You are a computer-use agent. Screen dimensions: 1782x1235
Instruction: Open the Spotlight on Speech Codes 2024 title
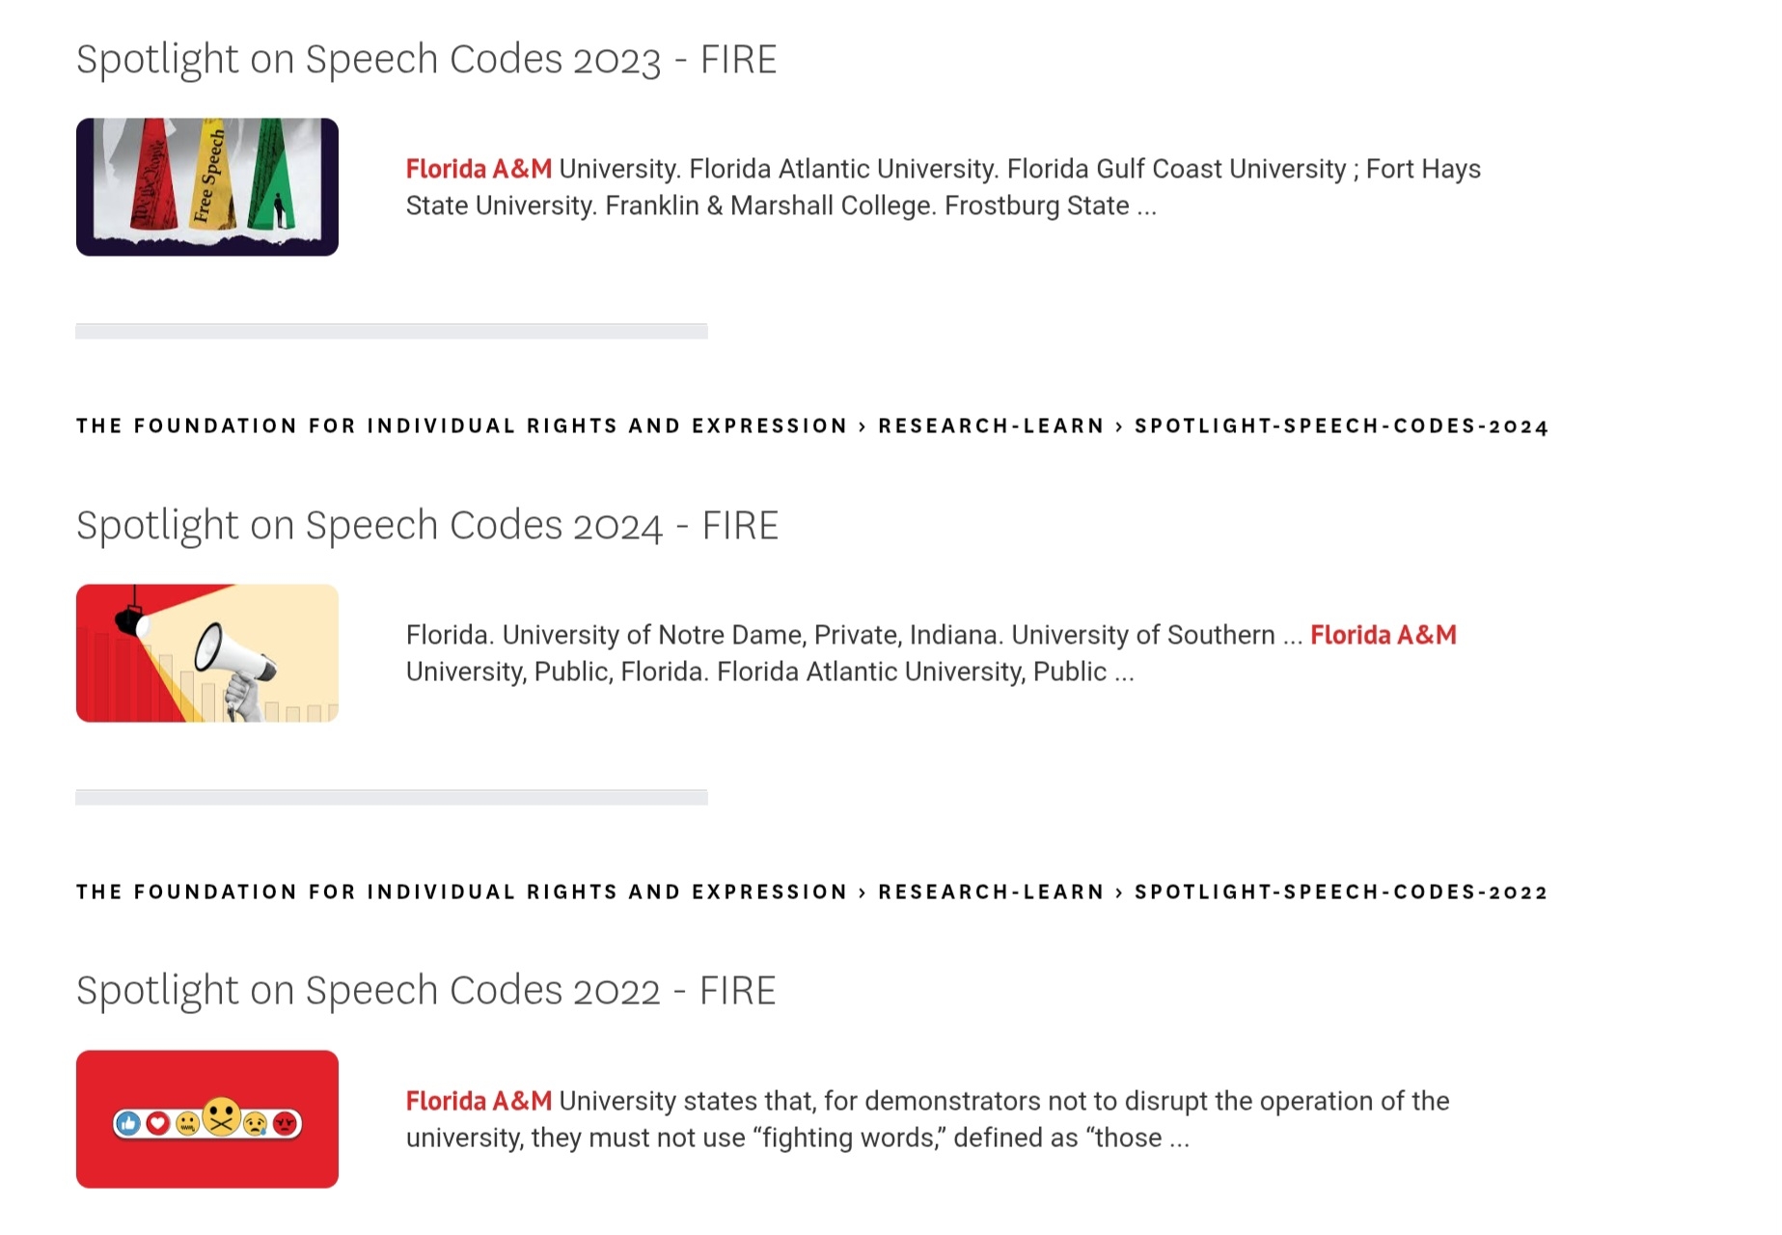coord(426,526)
